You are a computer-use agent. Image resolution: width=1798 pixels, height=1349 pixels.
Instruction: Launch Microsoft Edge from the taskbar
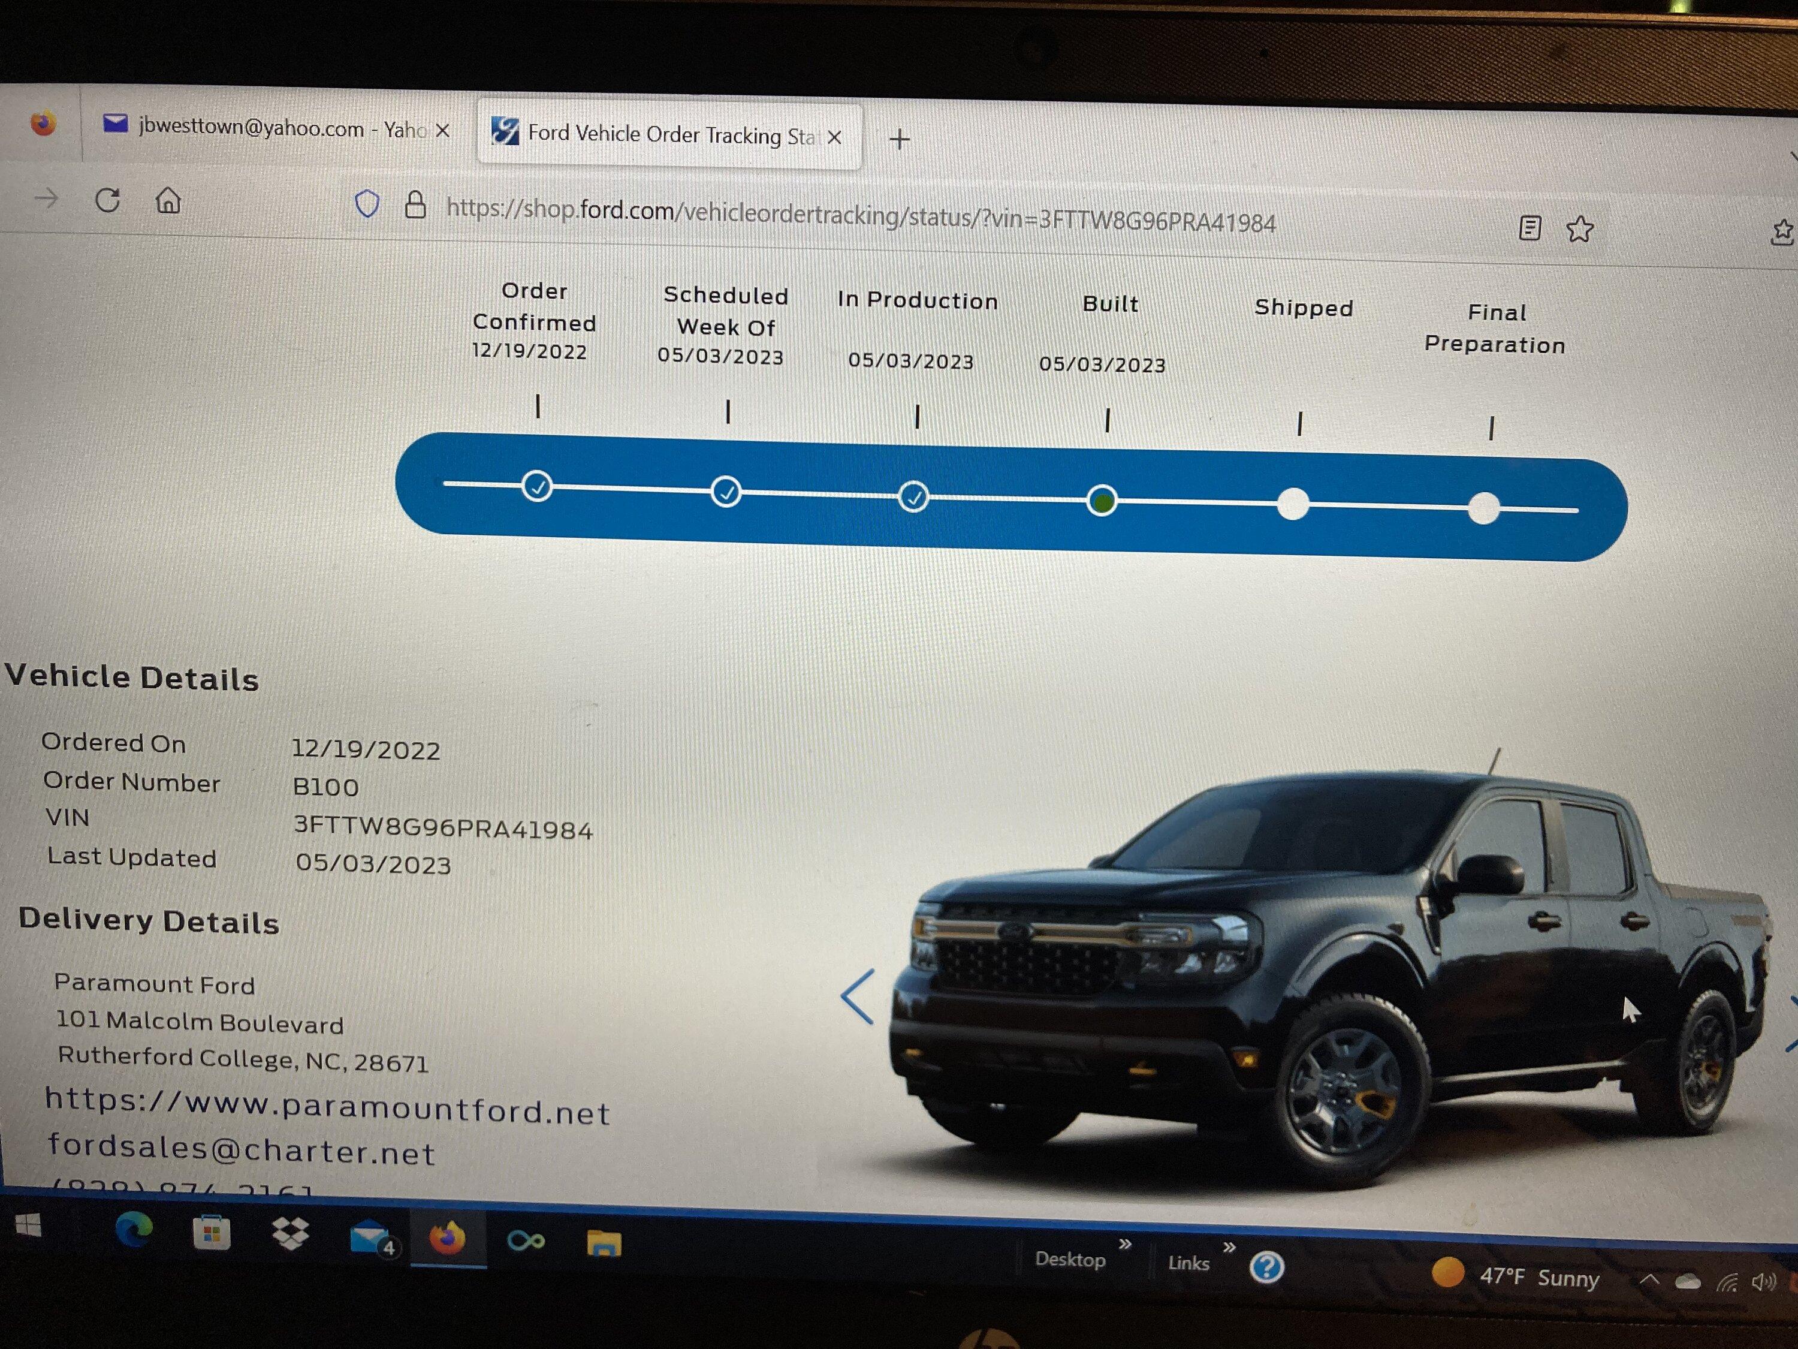(134, 1228)
